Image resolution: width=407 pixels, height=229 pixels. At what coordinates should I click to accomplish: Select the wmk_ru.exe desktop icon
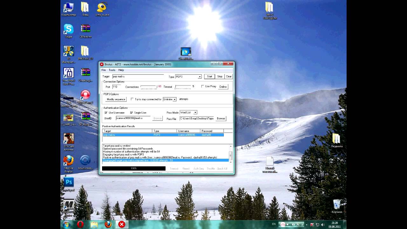point(102,9)
